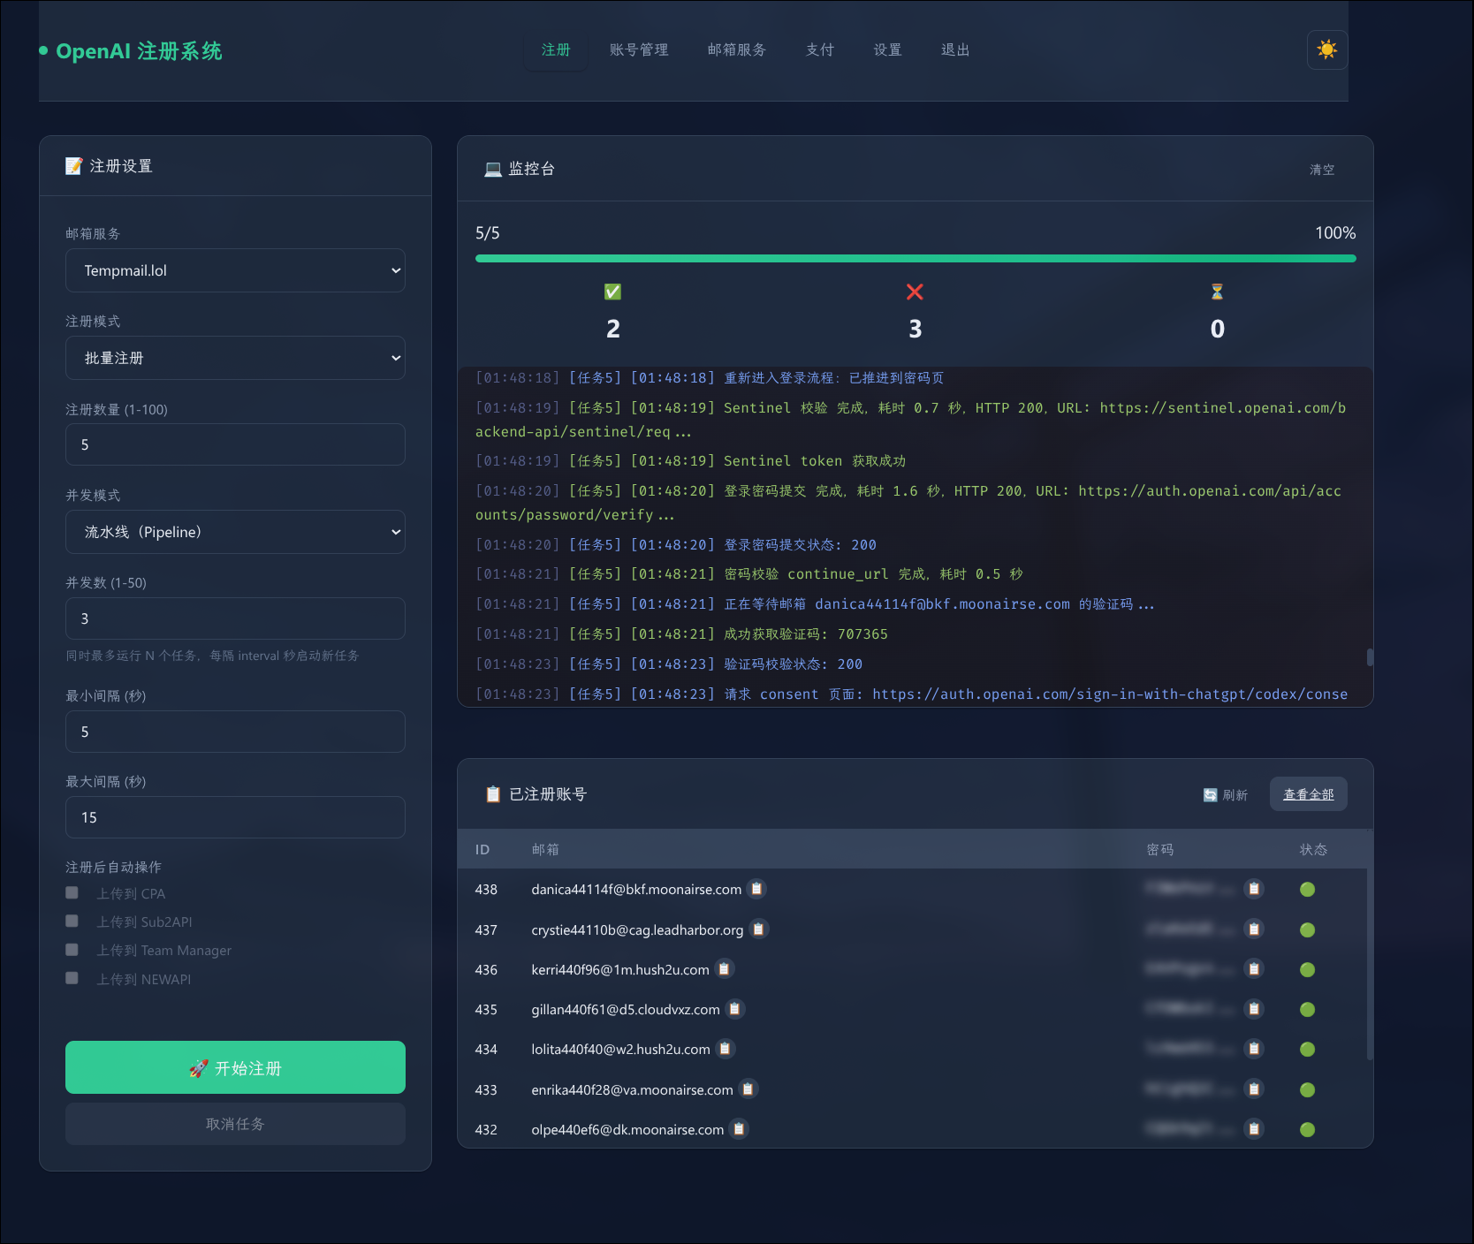Enable 上传到 CPA checkbox

pyautogui.click(x=72, y=893)
